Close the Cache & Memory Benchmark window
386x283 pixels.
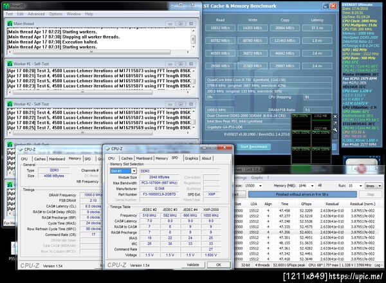tap(333, 6)
